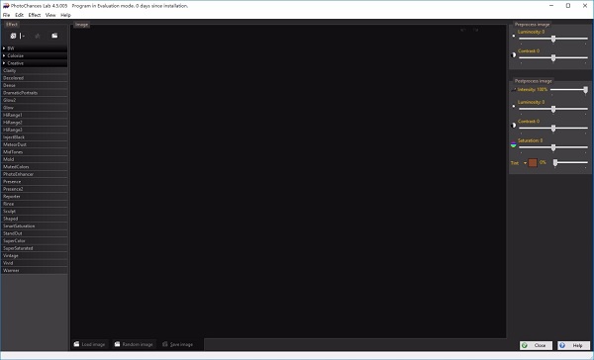Click the brown Tint color swatch
Screen dimensions: 594x360
point(533,163)
